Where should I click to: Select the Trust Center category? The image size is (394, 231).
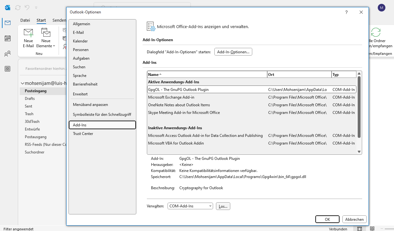[x=102, y=134]
